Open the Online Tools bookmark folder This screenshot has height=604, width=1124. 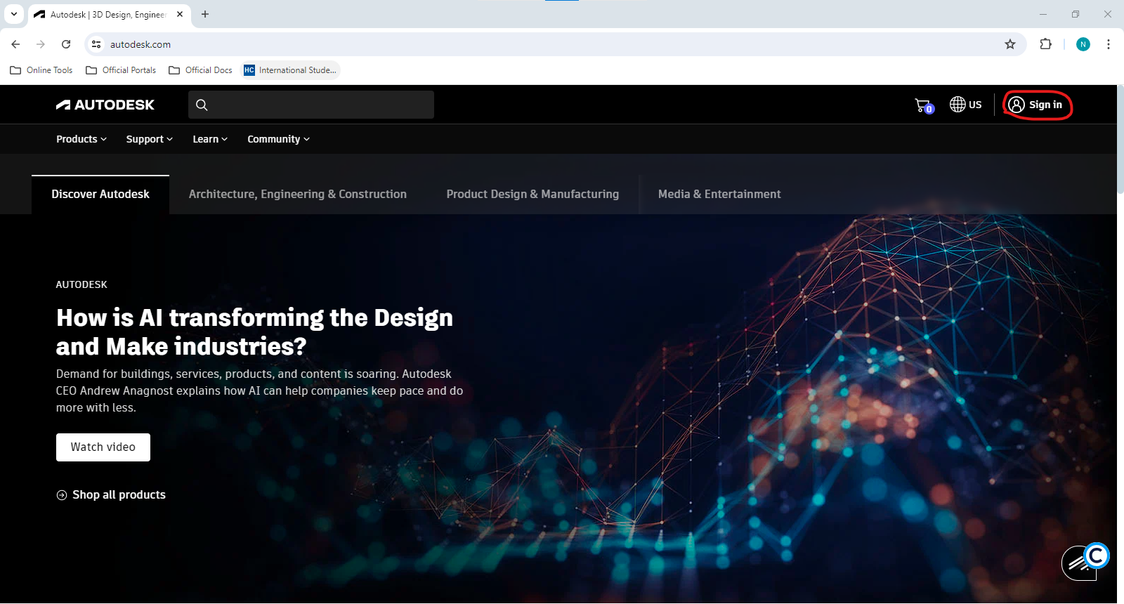[41, 70]
